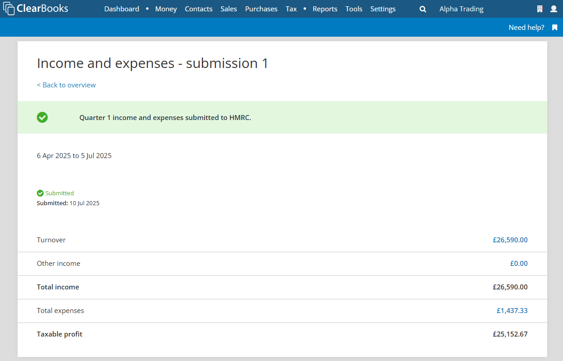
Task: Click the bookmark icon beside Need help
Action: [x=554, y=28]
